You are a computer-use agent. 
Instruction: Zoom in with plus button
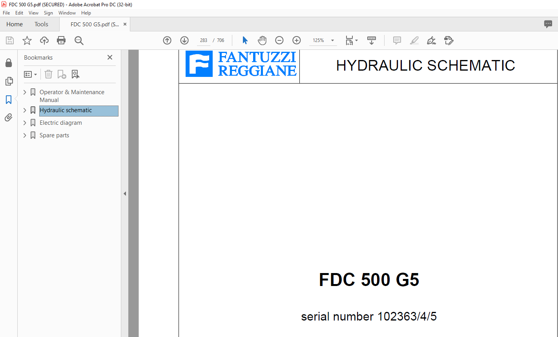[x=297, y=40]
